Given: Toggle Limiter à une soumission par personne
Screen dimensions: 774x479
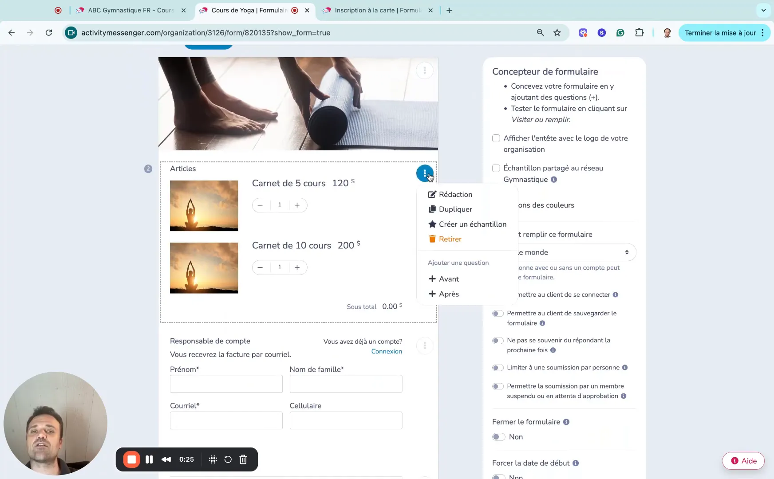Looking at the screenshot, I should coord(498,368).
